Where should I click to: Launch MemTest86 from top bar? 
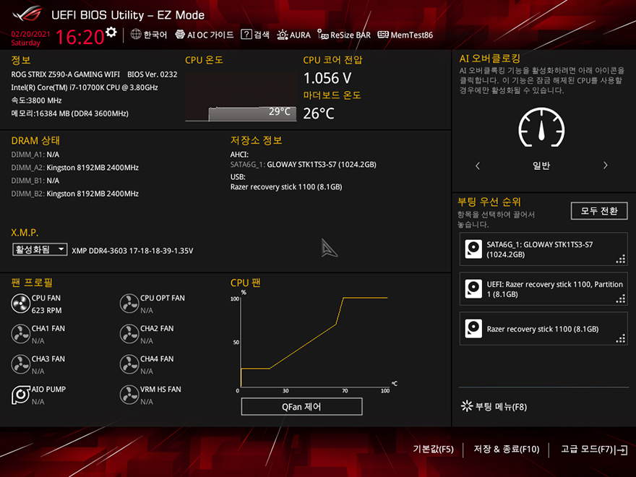pos(405,35)
